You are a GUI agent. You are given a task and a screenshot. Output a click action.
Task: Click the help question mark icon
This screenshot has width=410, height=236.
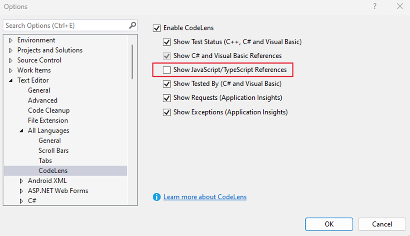coord(375,6)
